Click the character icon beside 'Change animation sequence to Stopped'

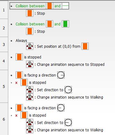(x=30, y=64)
